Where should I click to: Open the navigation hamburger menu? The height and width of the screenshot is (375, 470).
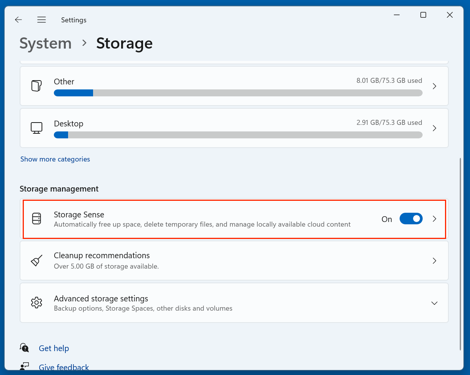click(41, 20)
